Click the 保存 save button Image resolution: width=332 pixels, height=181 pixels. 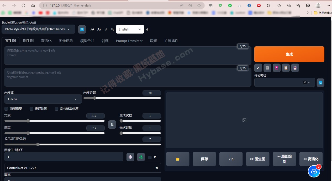pos(204,159)
